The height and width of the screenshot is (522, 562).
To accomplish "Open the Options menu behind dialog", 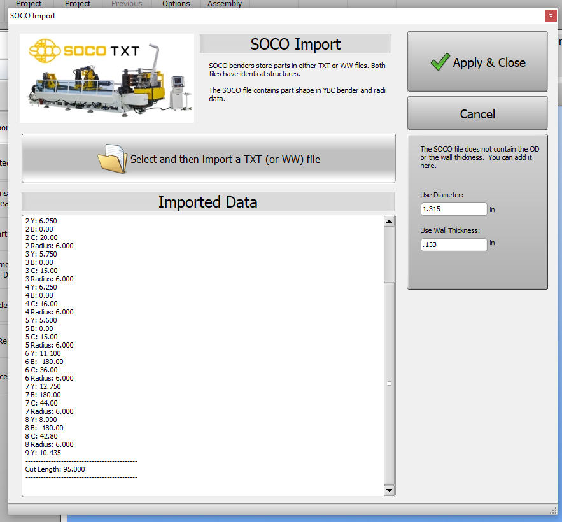I will (176, 4).
